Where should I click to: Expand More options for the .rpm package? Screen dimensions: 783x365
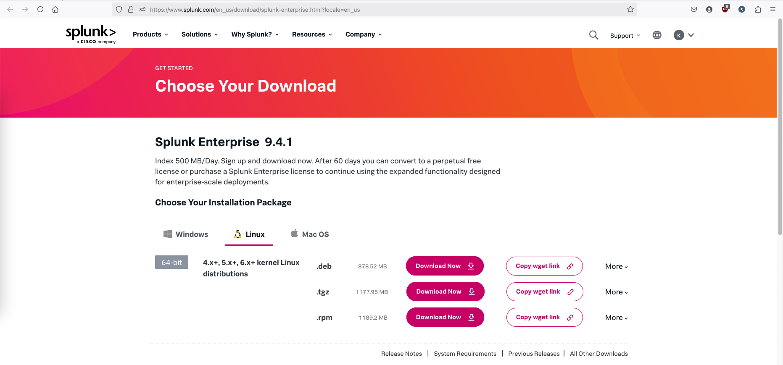point(616,318)
